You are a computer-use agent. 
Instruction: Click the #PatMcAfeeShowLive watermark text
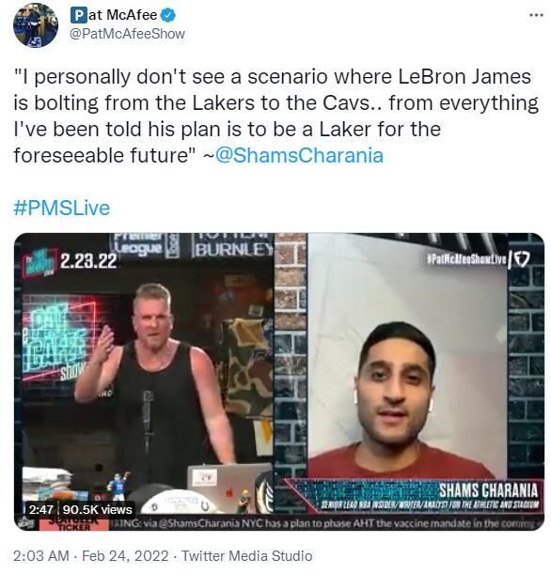pyautogui.click(x=466, y=260)
